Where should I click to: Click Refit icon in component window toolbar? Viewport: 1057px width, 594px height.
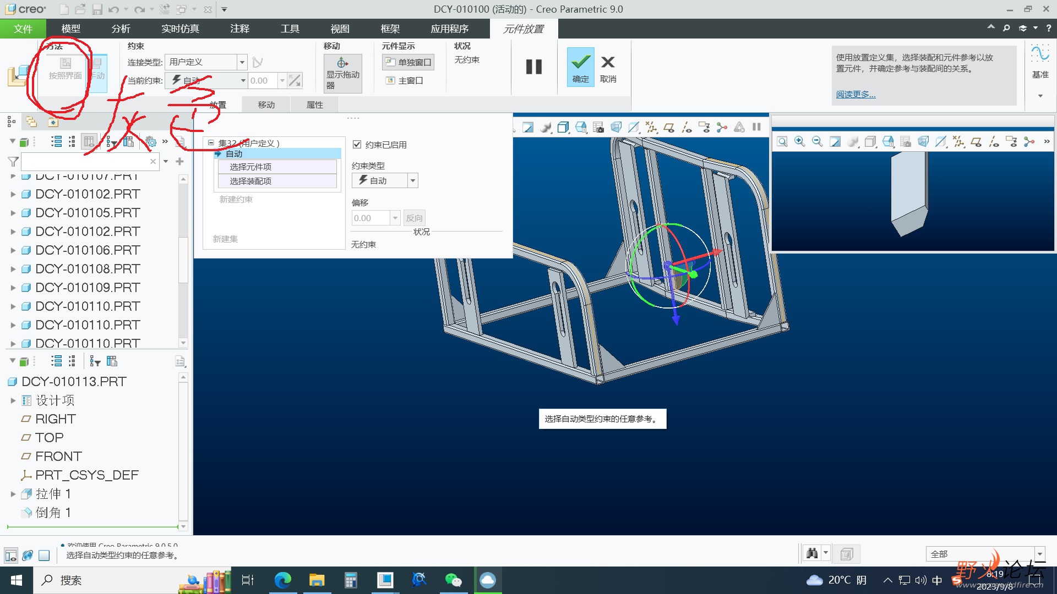(782, 142)
